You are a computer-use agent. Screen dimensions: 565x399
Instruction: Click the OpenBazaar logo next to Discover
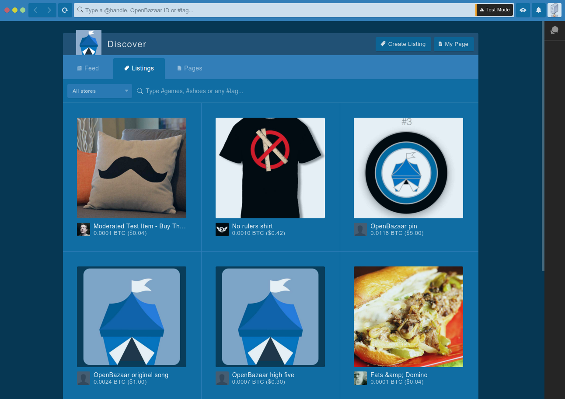89,42
